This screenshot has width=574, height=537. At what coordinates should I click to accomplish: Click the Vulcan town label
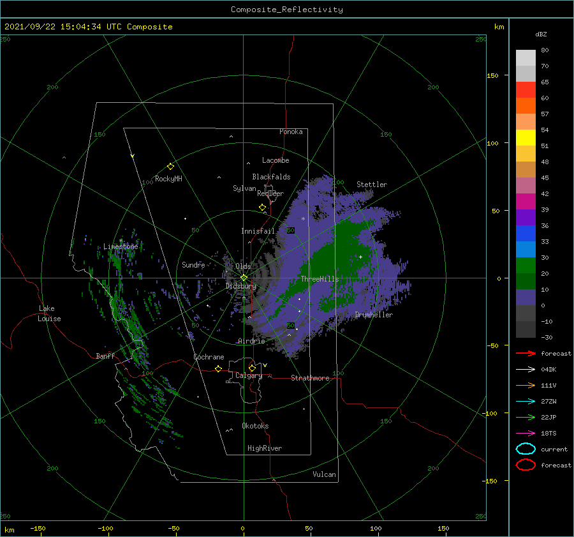click(325, 474)
